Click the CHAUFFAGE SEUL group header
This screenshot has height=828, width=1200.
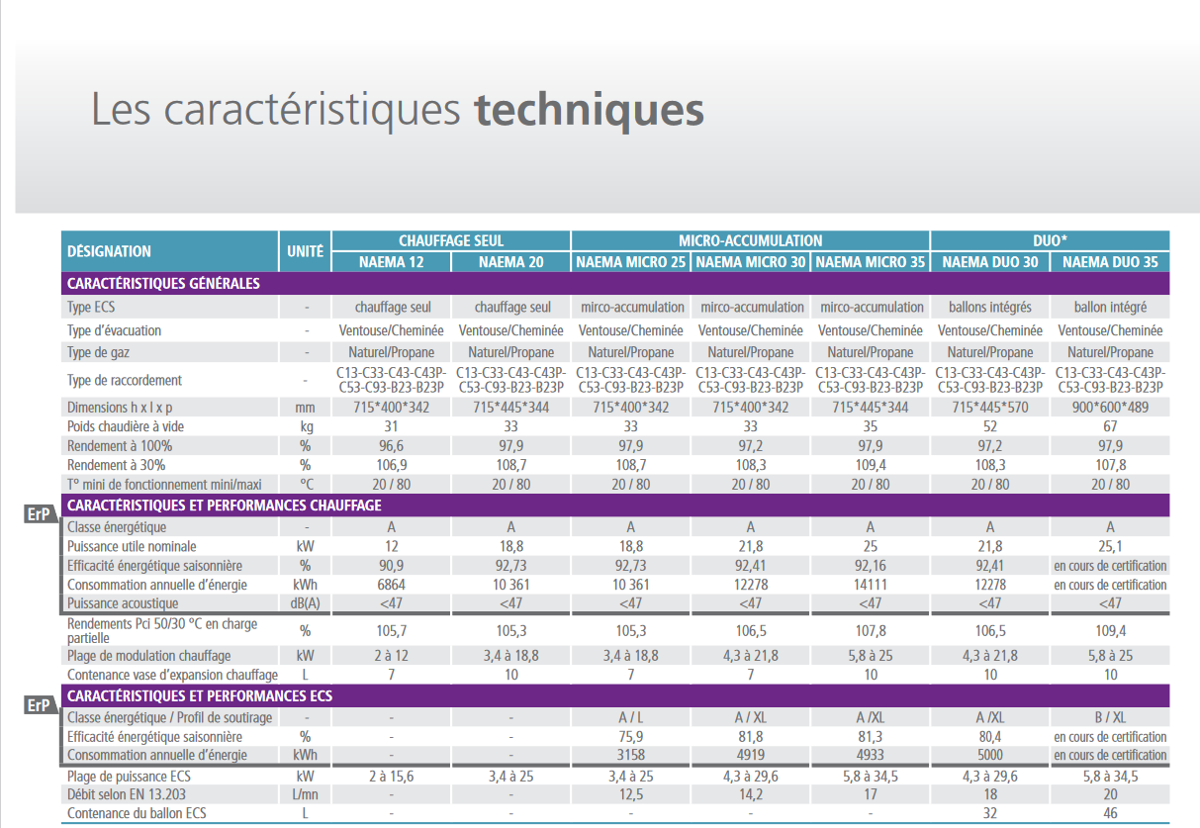pyautogui.click(x=451, y=240)
